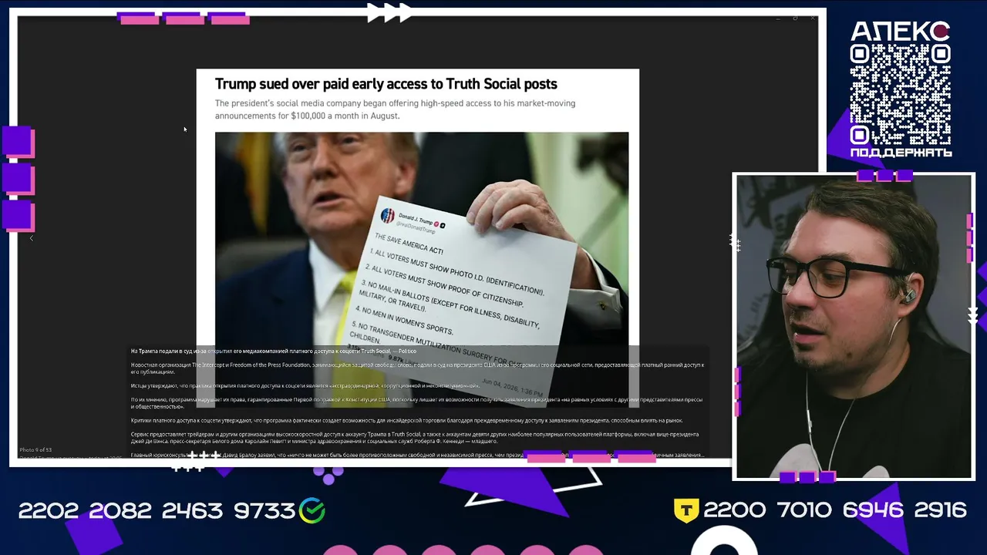Close the photo viewer window
Image resolution: width=987 pixels, height=555 pixels.
pos(812,18)
